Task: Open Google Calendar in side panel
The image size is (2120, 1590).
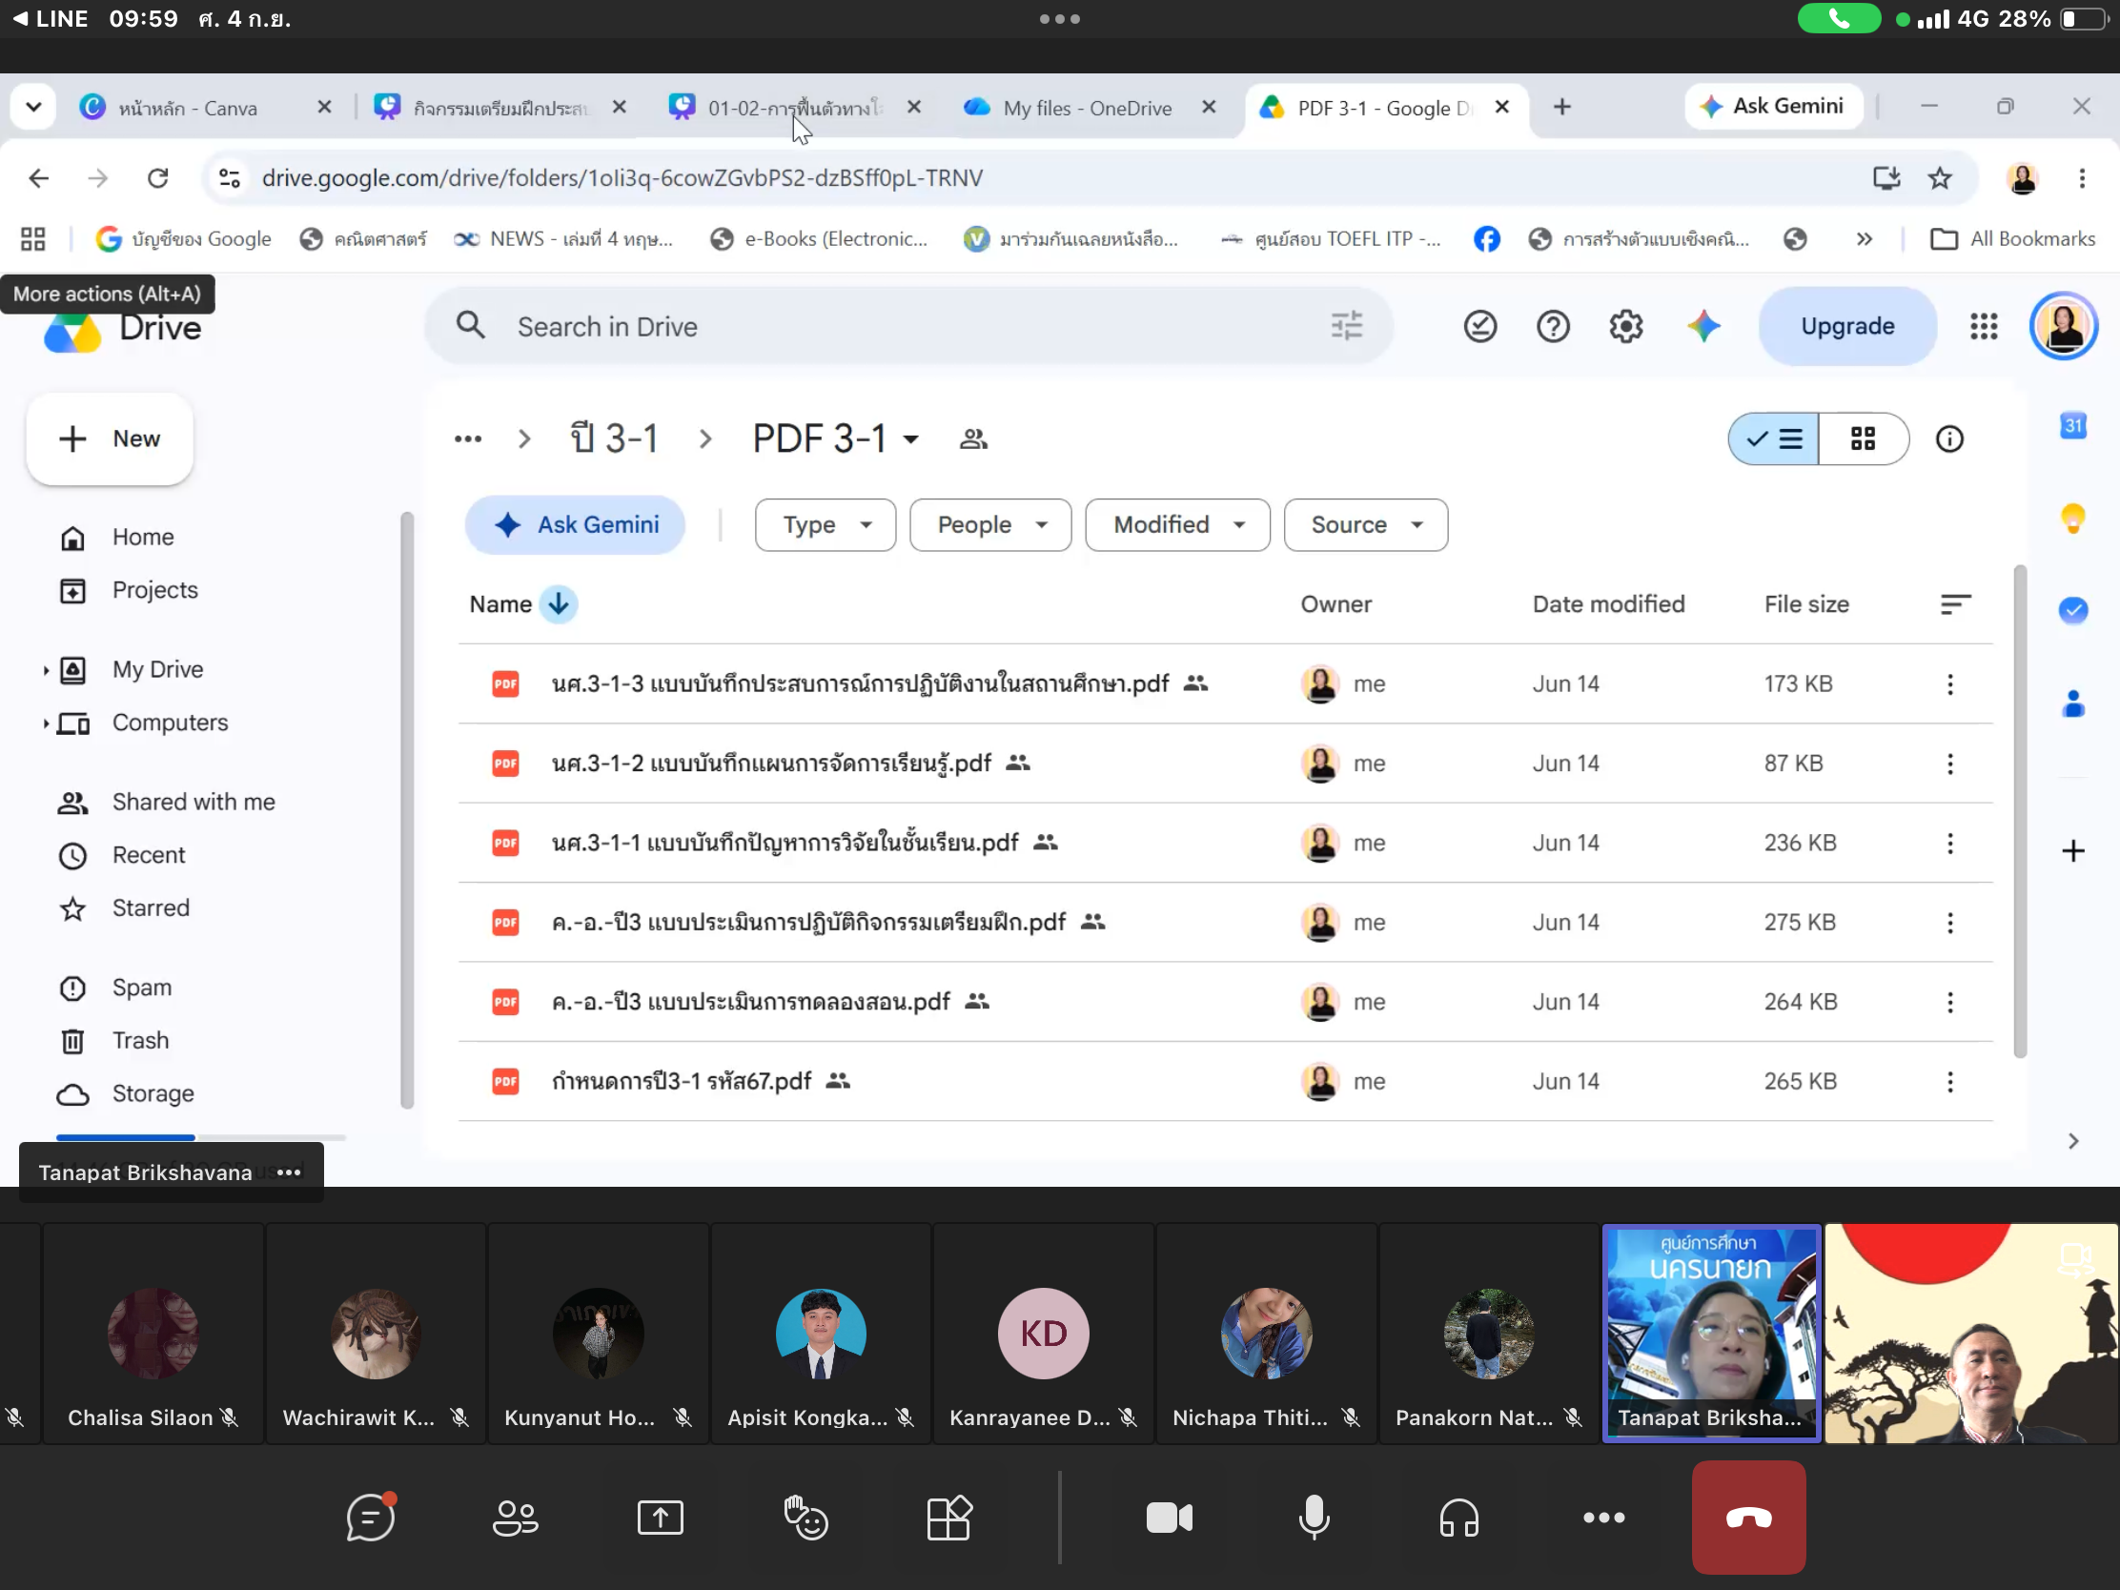Action: tap(2072, 425)
